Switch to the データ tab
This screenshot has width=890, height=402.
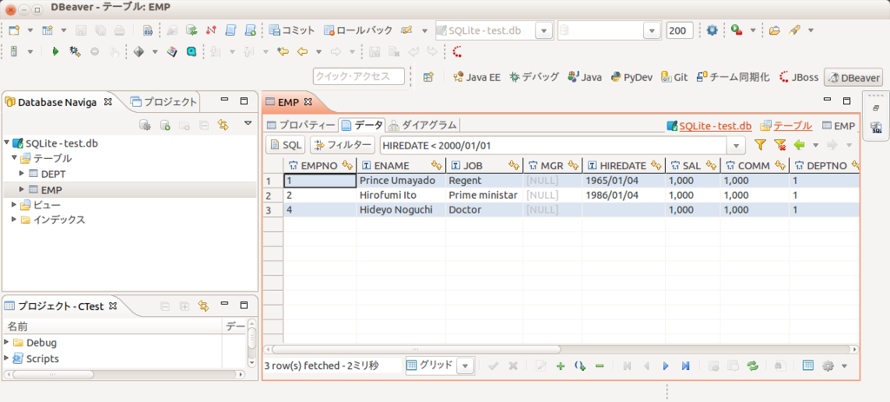[x=362, y=125]
